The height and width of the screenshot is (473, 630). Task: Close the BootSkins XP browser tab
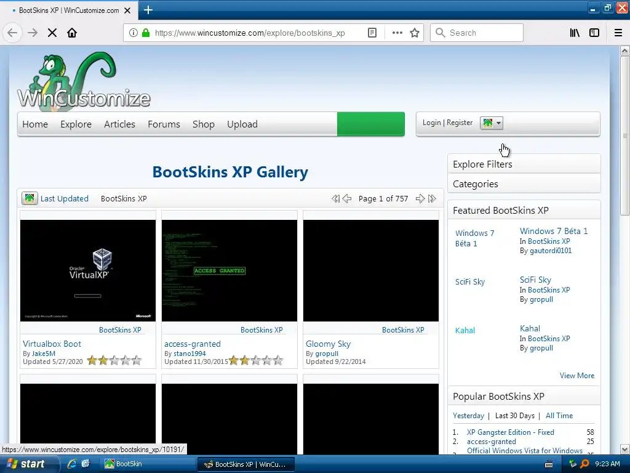[x=127, y=10]
